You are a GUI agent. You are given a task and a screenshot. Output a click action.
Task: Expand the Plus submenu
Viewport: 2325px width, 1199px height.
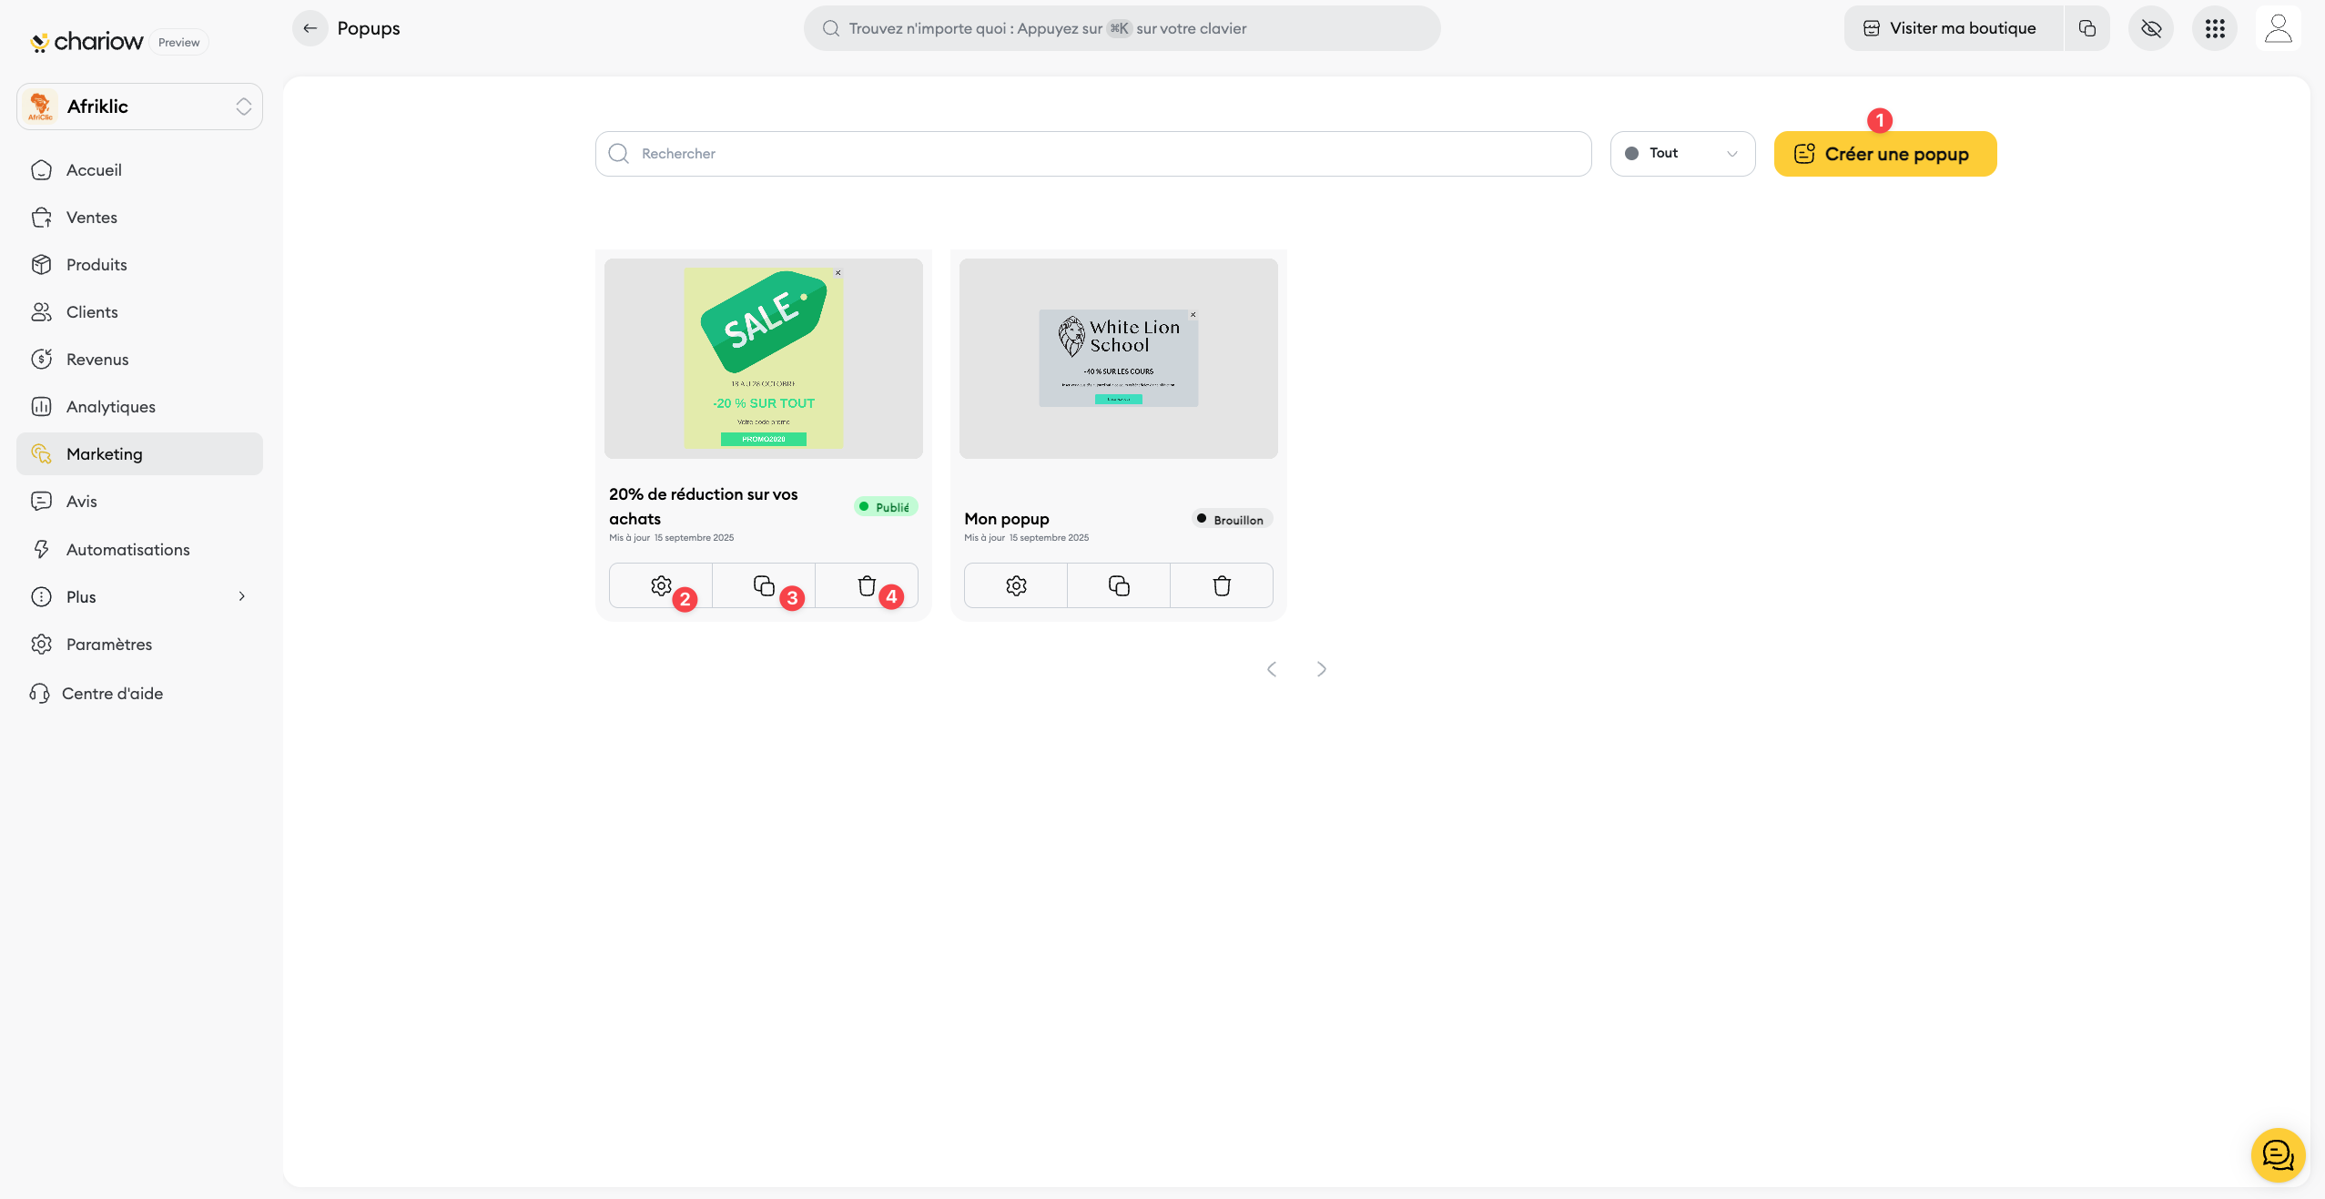[x=139, y=596]
